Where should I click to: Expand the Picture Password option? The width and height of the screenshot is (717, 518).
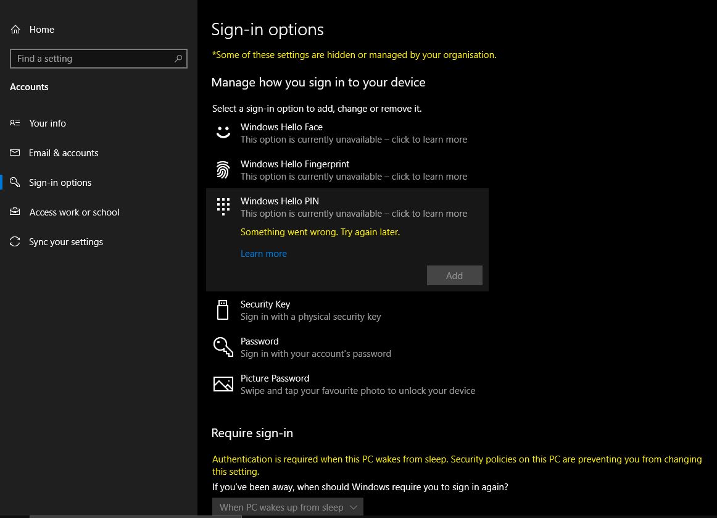[347, 385]
